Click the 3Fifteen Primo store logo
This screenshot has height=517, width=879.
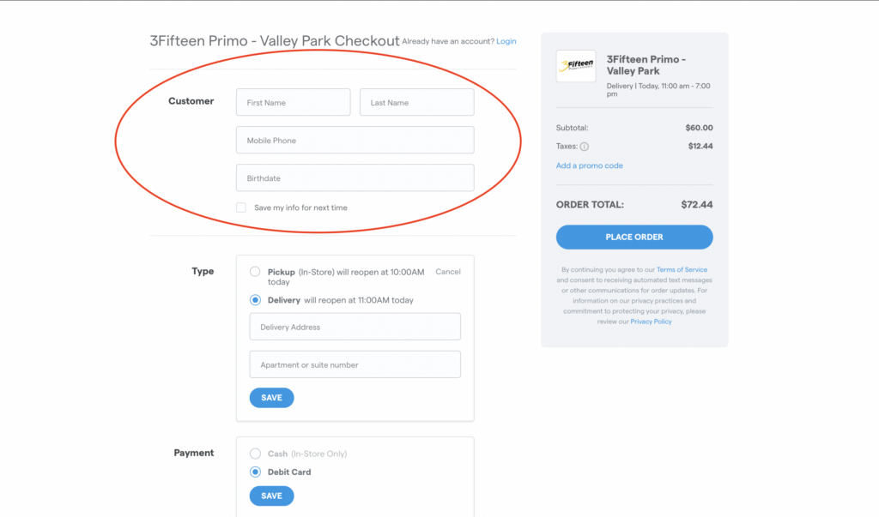pyautogui.click(x=575, y=66)
